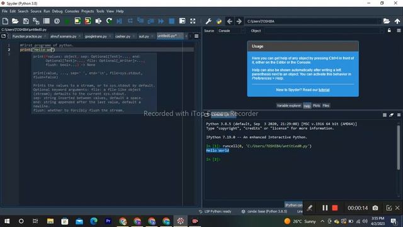The height and width of the screenshot is (227, 403).
Task: Open the Tools menu
Action: [100, 11]
